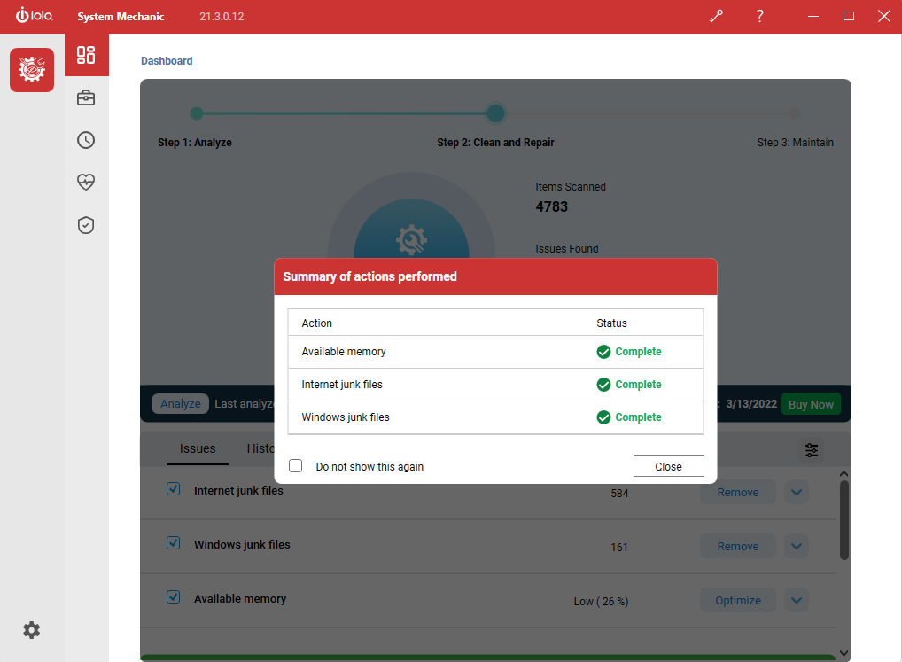Click 'Available memory' row in summary table
The height and width of the screenshot is (662, 902).
pyautogui.click(x=495, y=352)
